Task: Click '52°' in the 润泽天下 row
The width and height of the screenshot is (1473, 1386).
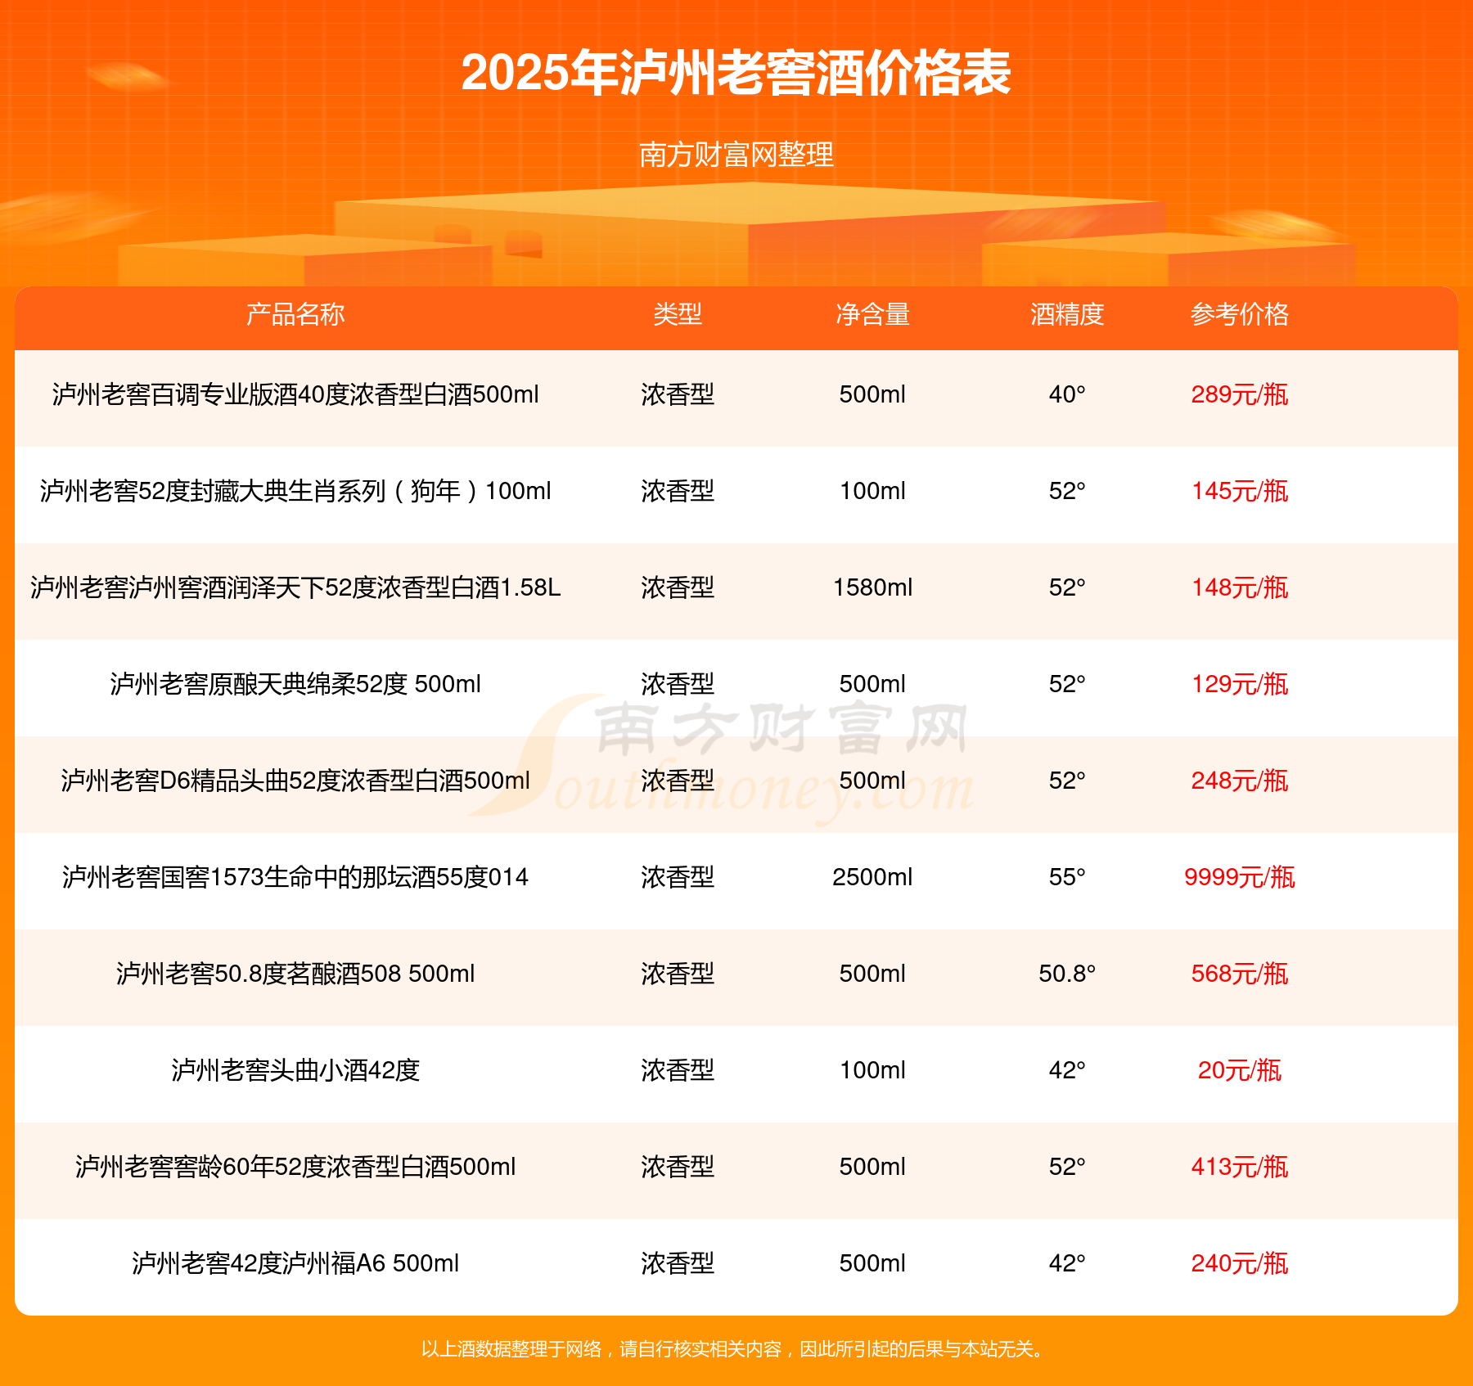Action: pyautogui.click(x=1067, y=587)
